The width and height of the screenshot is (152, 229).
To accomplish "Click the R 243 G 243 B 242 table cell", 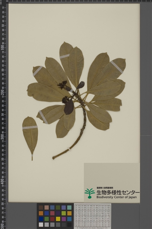I will tap(78, 224).
